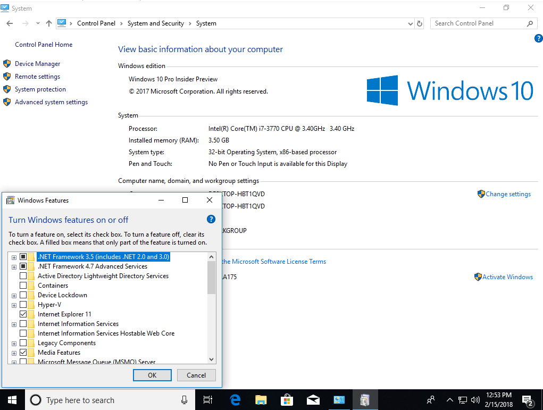Click Activate Windows link

(x=508, y=277)
